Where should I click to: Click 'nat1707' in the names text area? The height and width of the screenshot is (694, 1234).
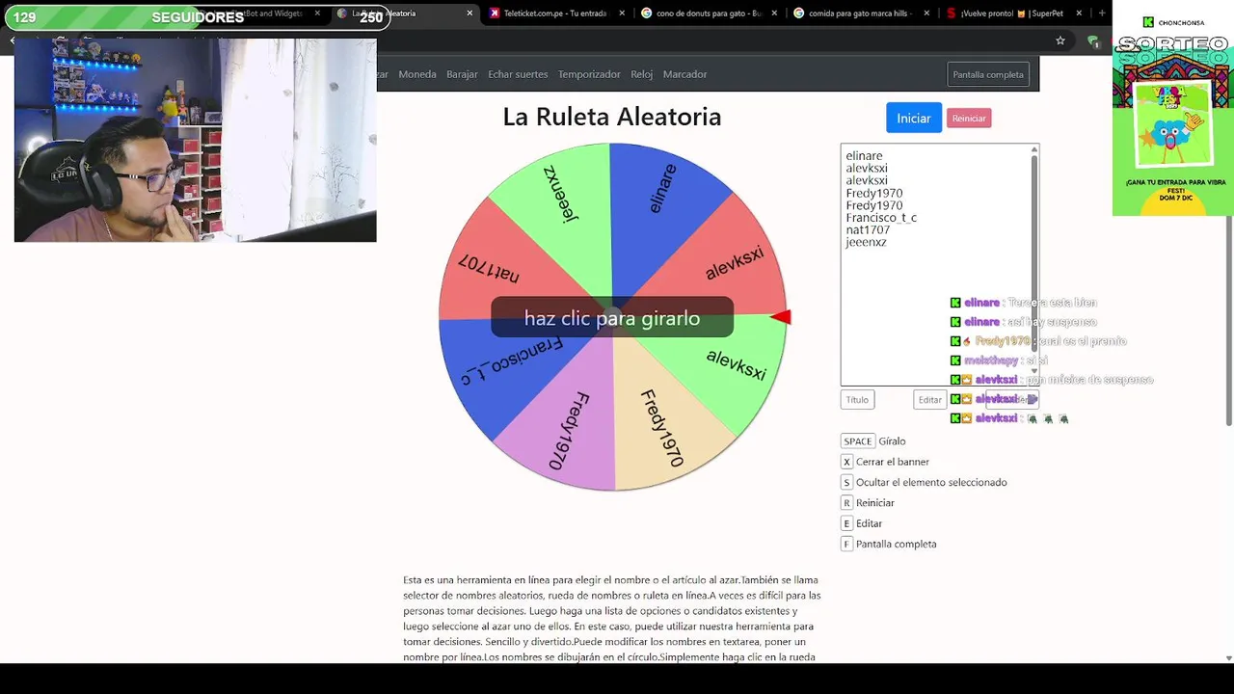868,229
